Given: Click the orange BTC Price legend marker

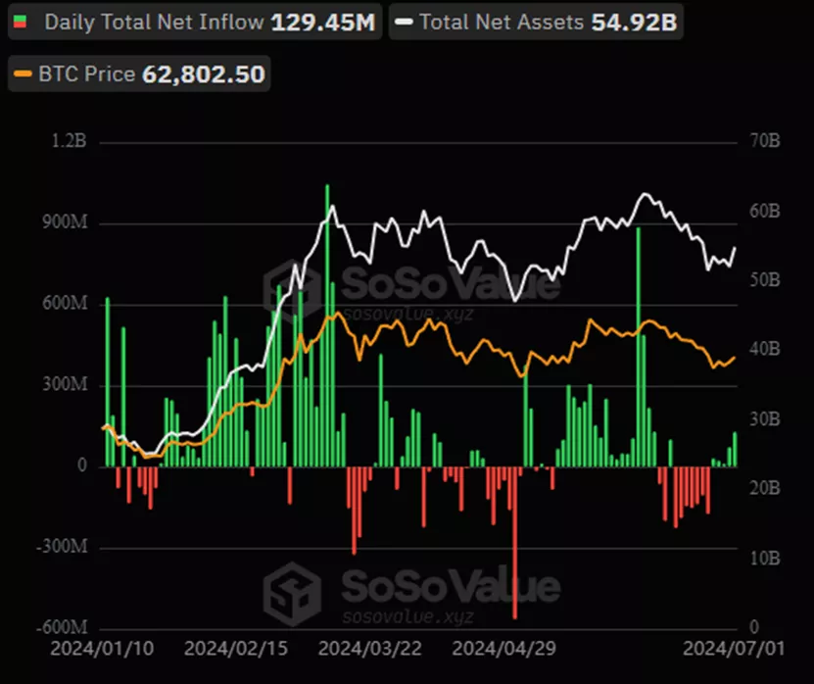Looking at the screenshot, I should [x=24, y=74].
